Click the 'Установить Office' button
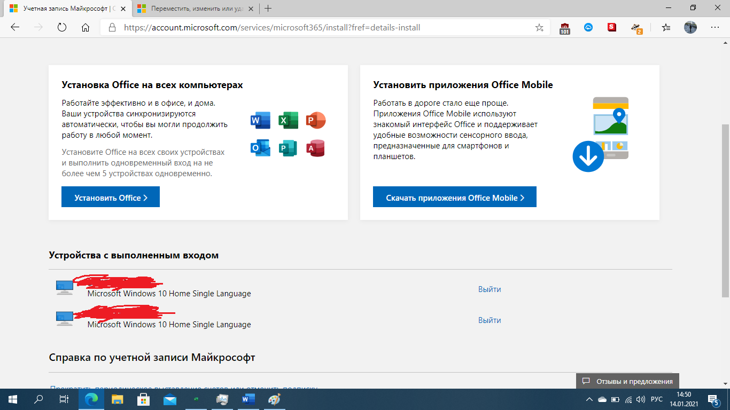This screenshot has width=730, height=410. [x=111, y=197]
